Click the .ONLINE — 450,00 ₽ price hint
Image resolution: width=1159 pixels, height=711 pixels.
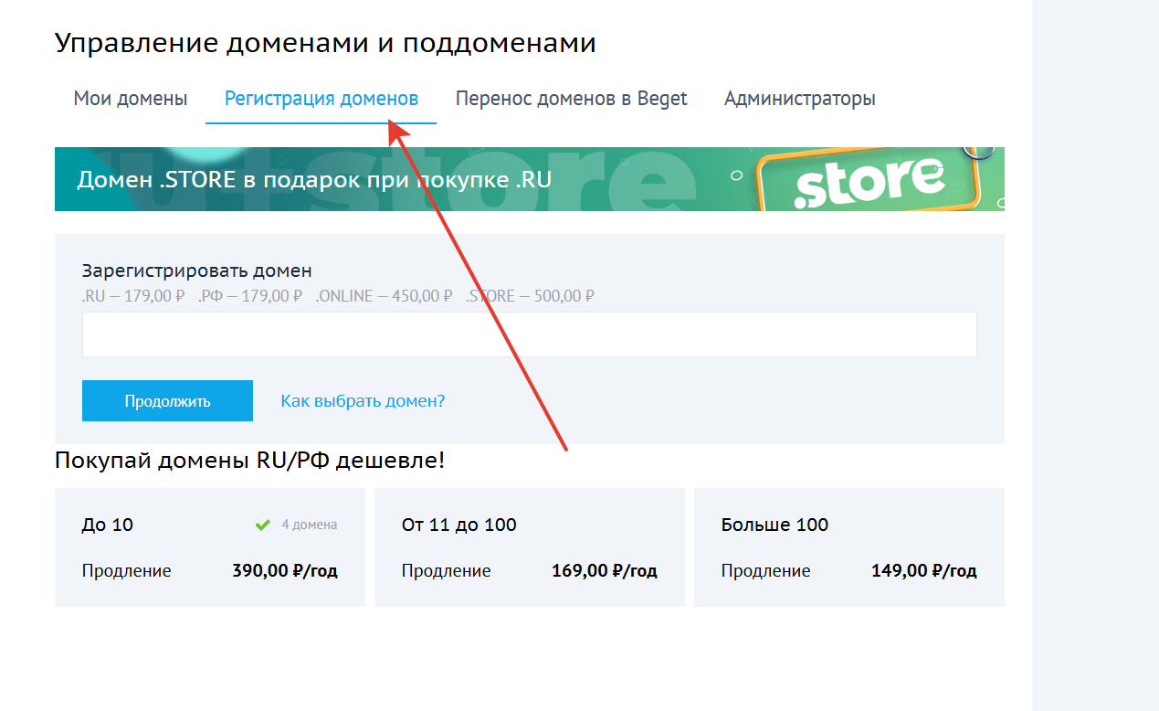click(384, 296)
